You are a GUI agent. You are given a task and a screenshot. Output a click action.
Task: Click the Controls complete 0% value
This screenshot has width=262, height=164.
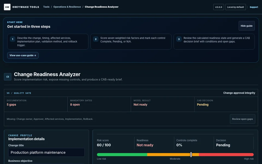click(179, 145)
